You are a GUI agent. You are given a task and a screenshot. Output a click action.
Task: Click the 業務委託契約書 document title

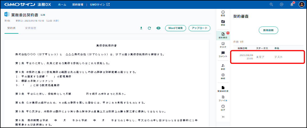(25, 15)
